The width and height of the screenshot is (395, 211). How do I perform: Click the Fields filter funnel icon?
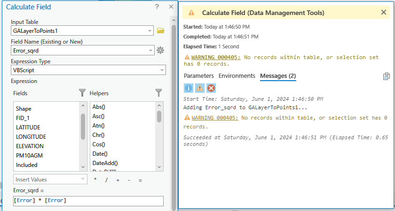point(82,93)
